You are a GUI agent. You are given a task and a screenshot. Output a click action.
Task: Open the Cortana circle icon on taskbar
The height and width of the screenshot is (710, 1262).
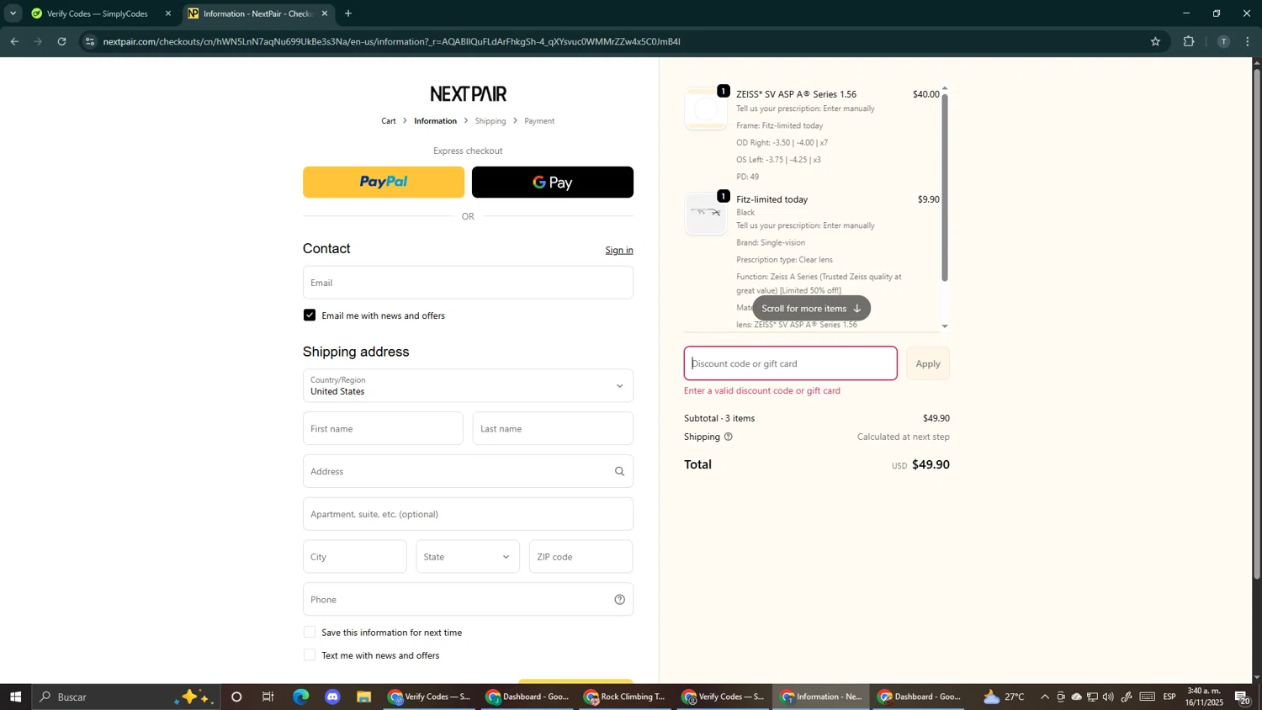tap(236, 697)
